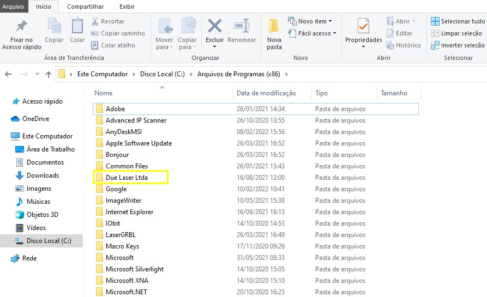This screenshot has width=487, height=297.
Task: Click Este Computador in the address bar
Action: [x=103, y=74]
